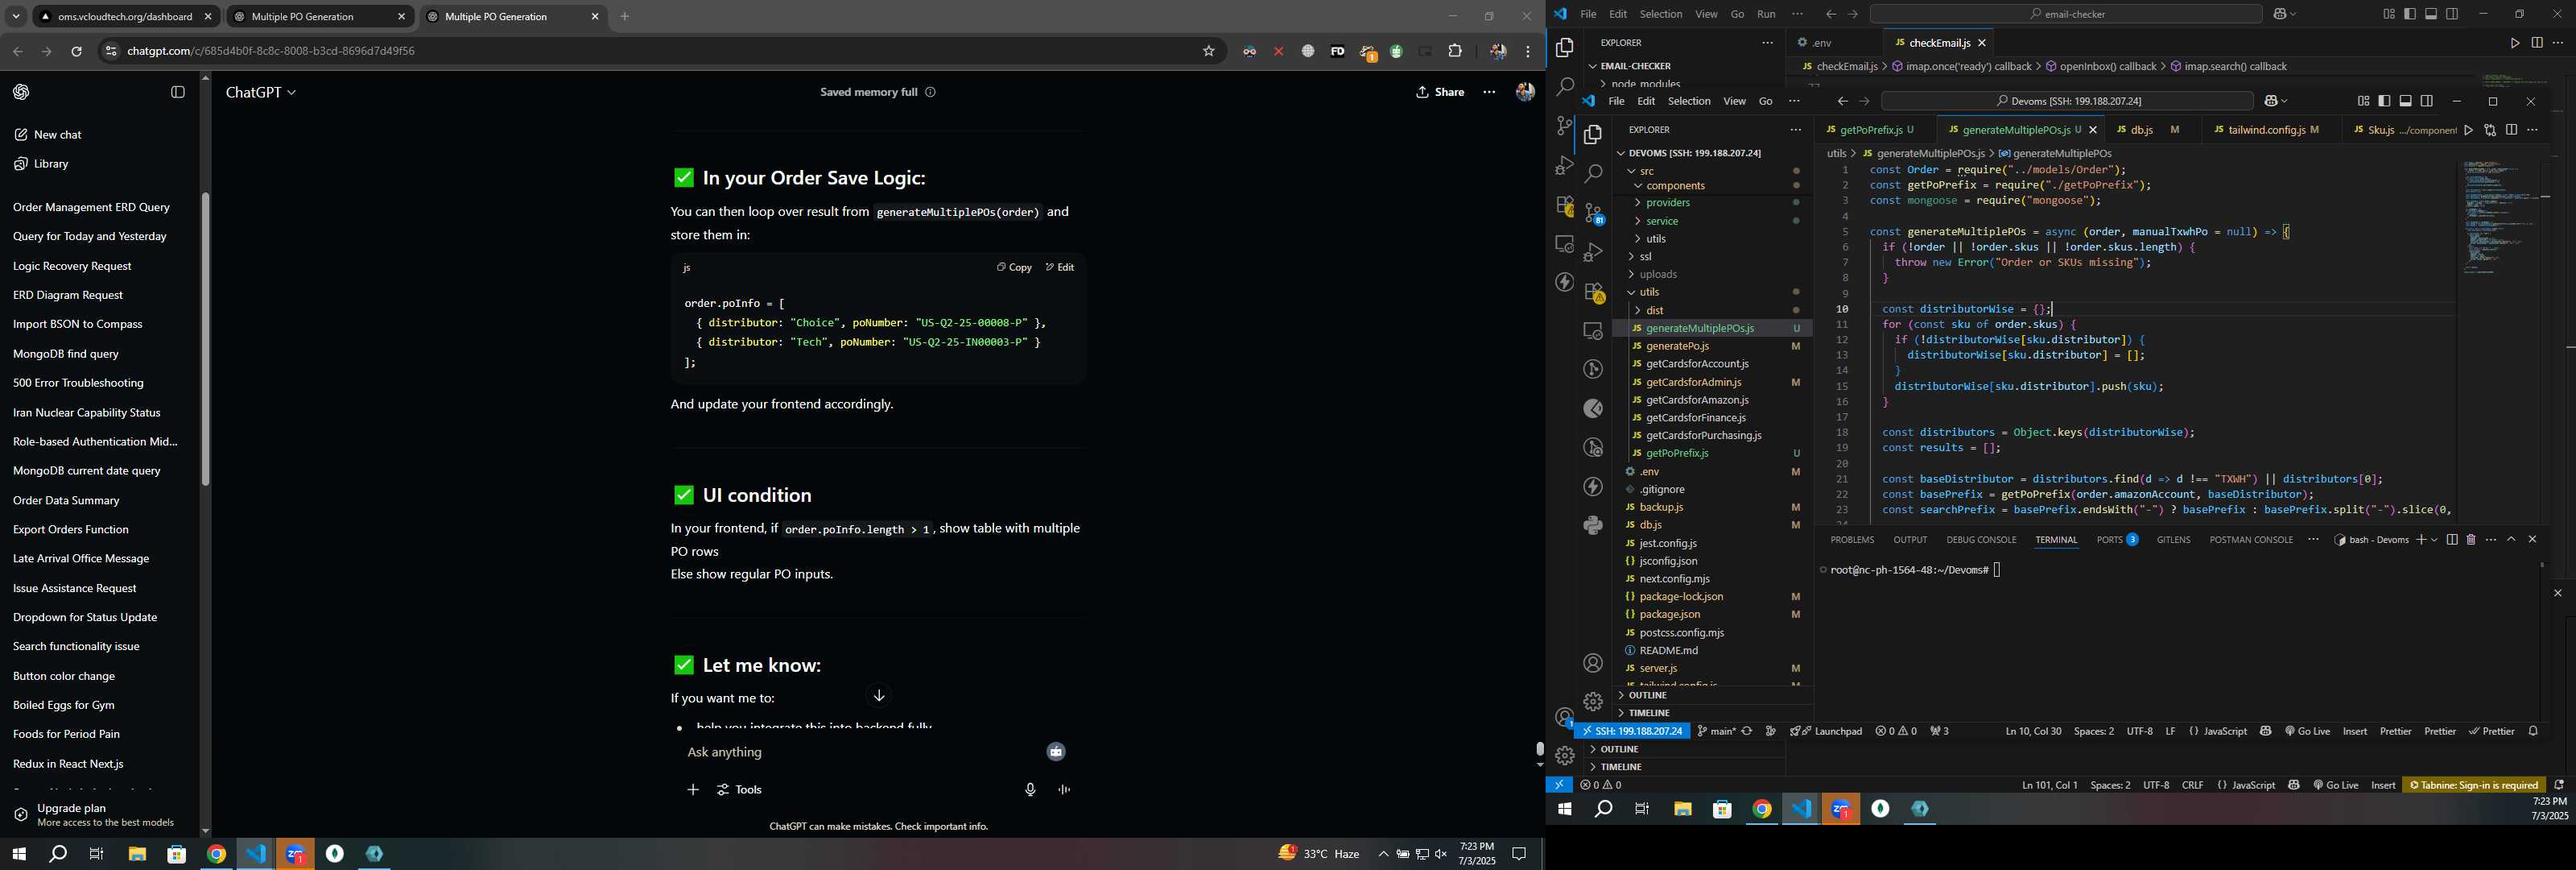The height and width of the screenshot is (870, 2576).
Task: Copy the order.poInfo code block
Action: pyautogui.click(x=1013, y=267)
